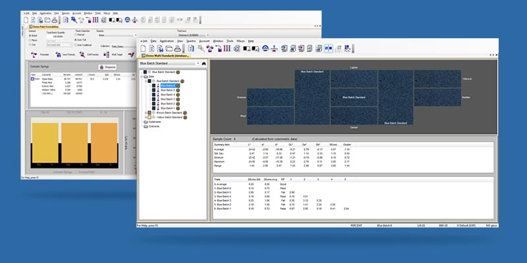Click the binoculars search icon
Image resolution: width=527 pixels, height=263 pixels.
point(204,63)
